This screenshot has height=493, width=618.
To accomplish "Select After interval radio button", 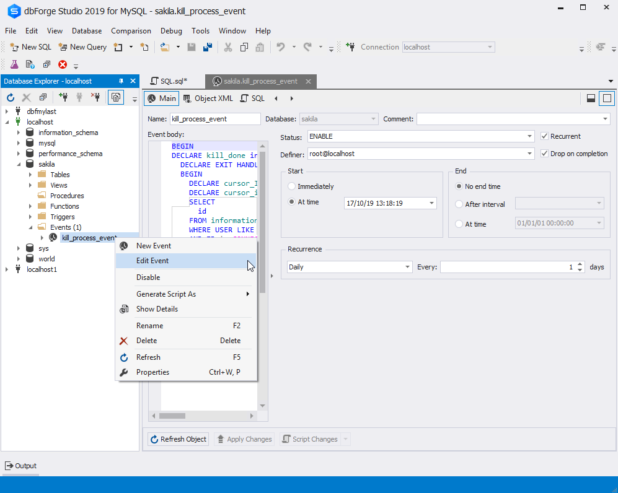I will click(459, 204).
